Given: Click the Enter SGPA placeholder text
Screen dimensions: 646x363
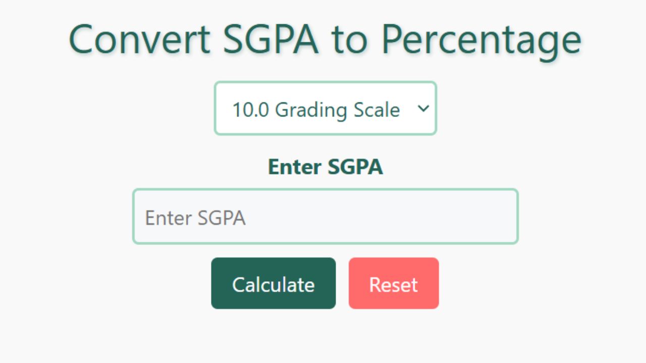Looking at the screenshot, I should pos(195,217).
